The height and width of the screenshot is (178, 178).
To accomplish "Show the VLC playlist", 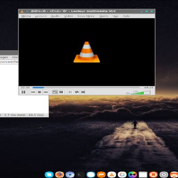I will point(70,92).
